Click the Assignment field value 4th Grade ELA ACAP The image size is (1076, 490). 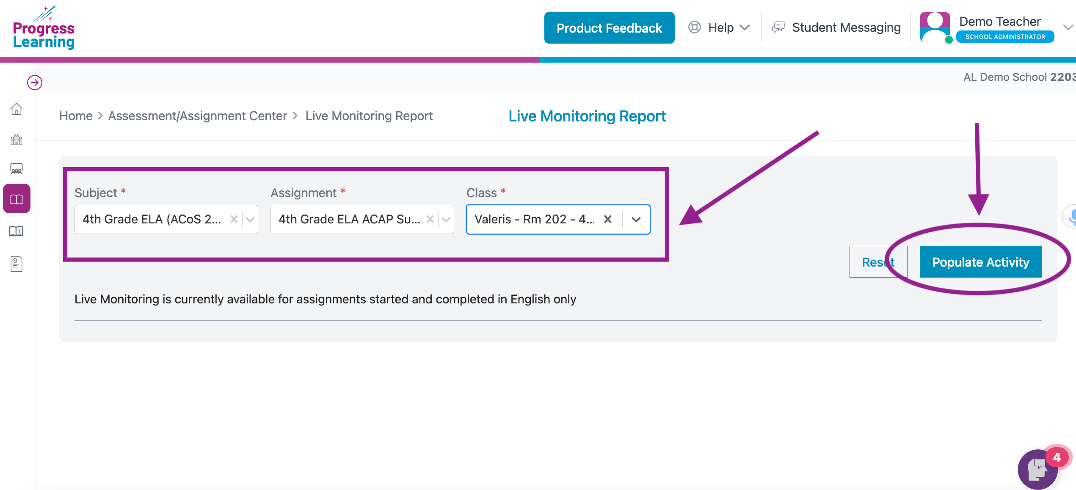pyautogui.click(x=349, y=219)
